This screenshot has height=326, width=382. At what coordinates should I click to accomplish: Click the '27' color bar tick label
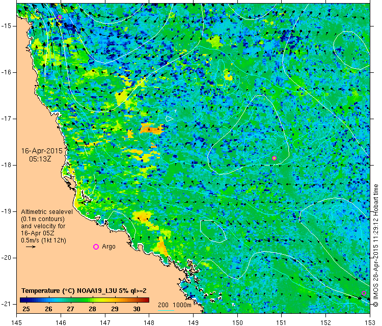coord(70,309)
